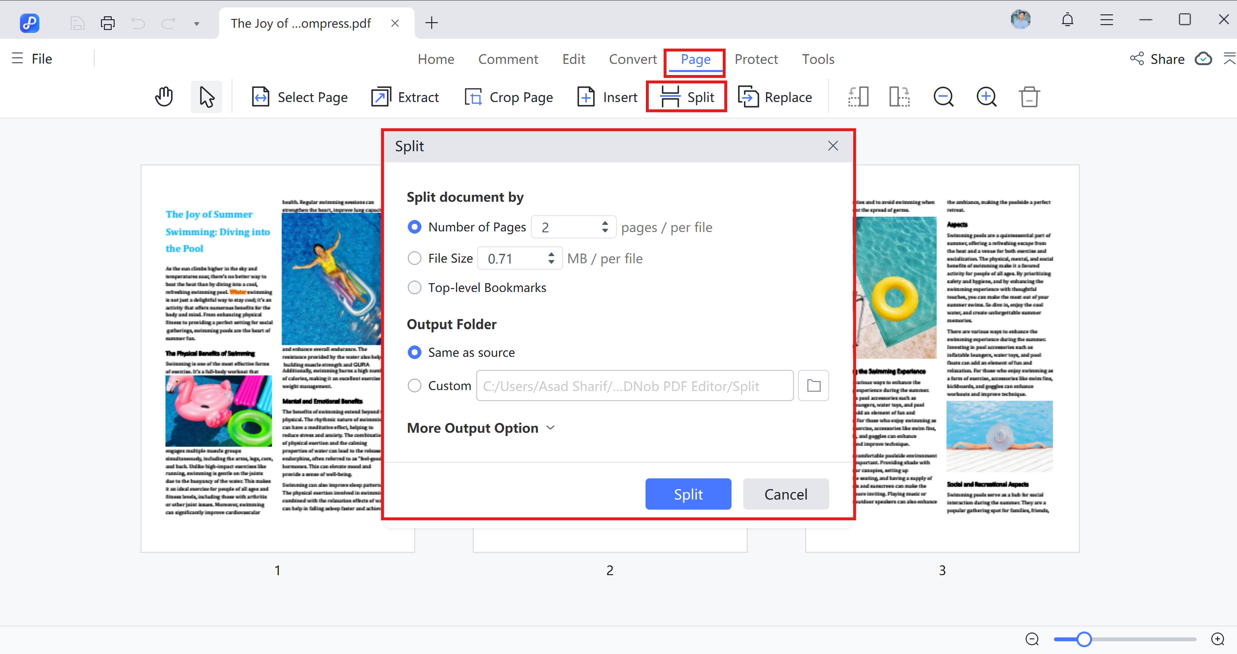The image size is (1237, 654).
Task: Select the Hand pan tool
Action: 164,97
